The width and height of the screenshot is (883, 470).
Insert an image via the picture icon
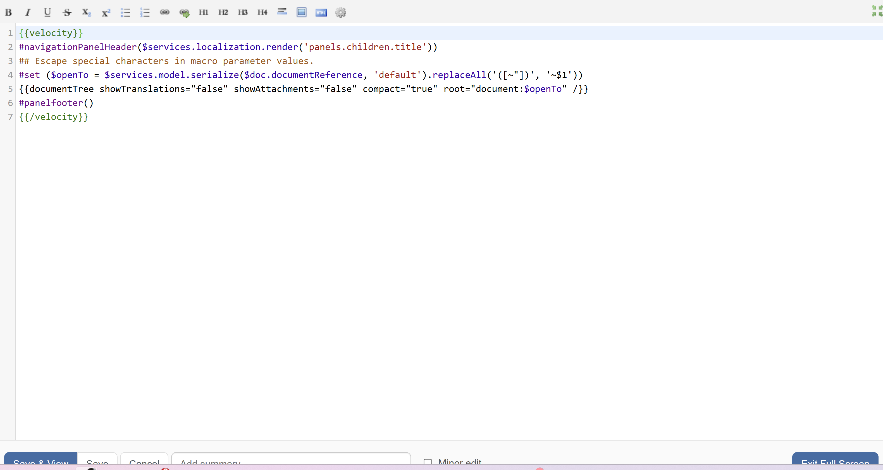point(302,13)
